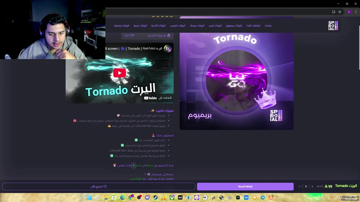Open Windows taskbar search
Screen dimensions: 360x202
[98, 198]
